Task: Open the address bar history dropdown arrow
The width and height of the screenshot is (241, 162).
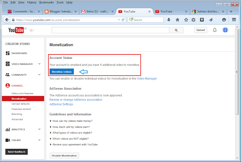Action: pos(119,20)
